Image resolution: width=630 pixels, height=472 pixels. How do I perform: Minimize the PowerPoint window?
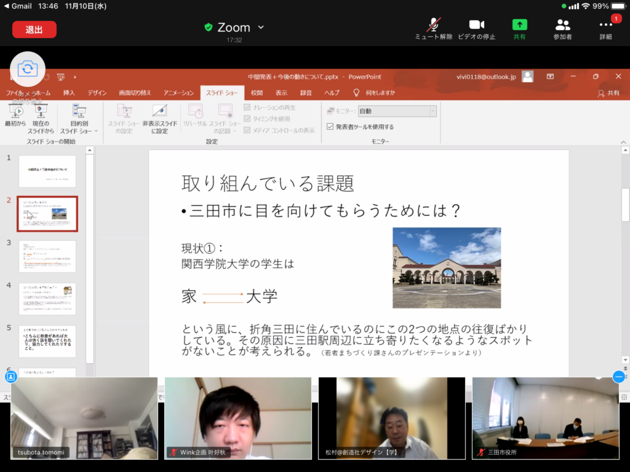[x=573, y=76]
